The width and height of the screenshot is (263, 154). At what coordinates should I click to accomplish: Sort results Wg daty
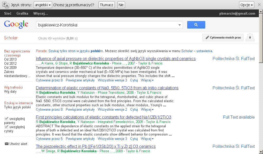click(x=10, y=91)
